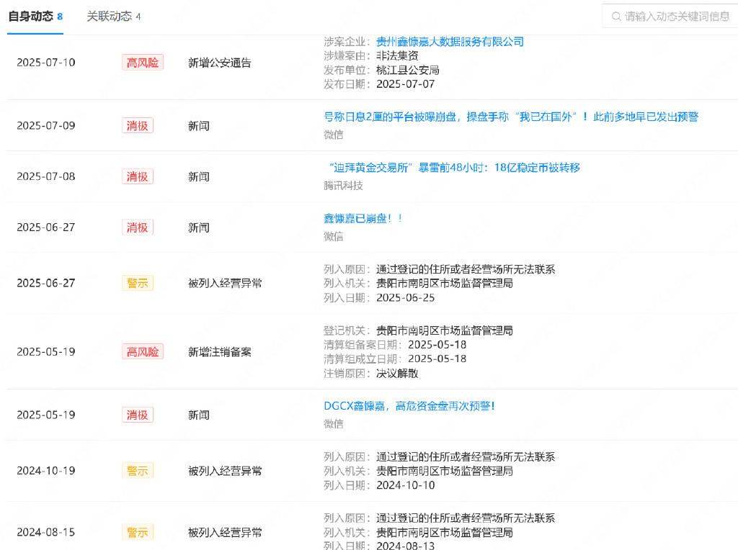Click the 新增注销备案 event type
The width and height of the screenshot is (738, 550).
[x=219, y=351]
